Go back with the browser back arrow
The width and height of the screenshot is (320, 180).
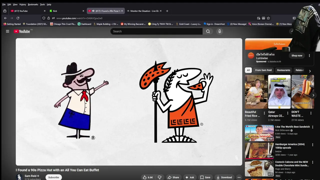click(x=5, y=18)
